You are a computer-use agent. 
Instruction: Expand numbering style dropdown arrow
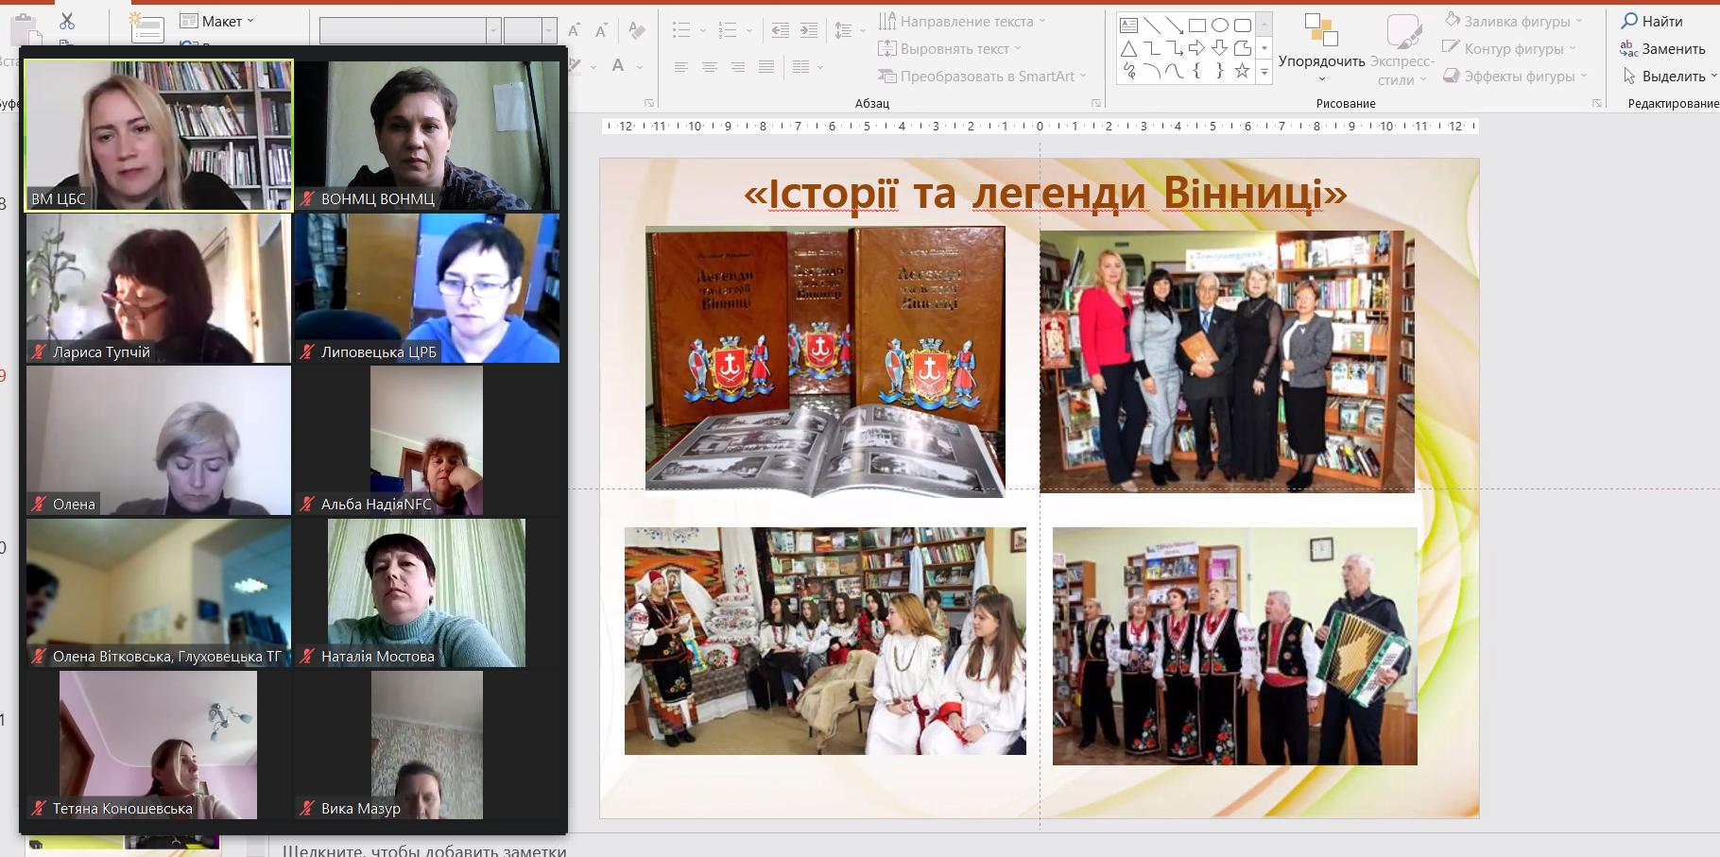pos(749,31)
